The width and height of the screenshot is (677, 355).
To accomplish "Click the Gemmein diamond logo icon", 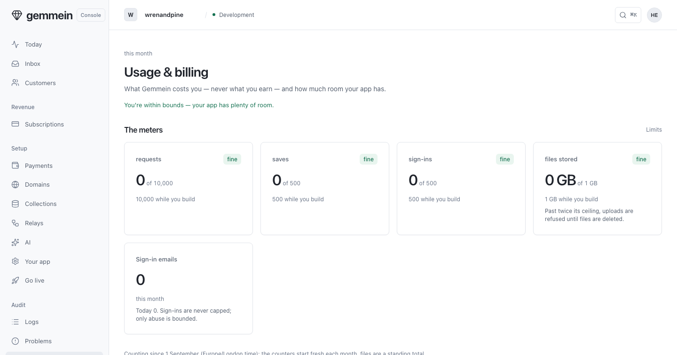I will (17, 15).
